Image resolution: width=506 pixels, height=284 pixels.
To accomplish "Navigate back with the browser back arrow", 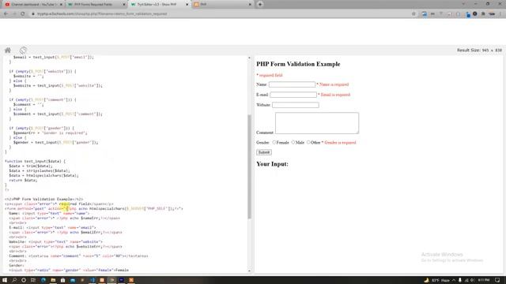I will click(6, 14).
